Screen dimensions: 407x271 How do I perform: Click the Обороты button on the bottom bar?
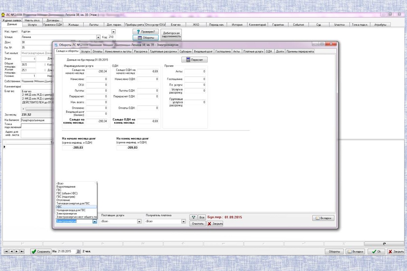click(334, 251)
